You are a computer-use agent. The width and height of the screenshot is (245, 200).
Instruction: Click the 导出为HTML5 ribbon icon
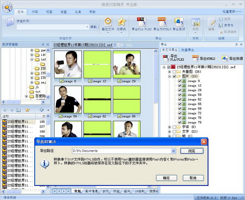tap(162, 22)
